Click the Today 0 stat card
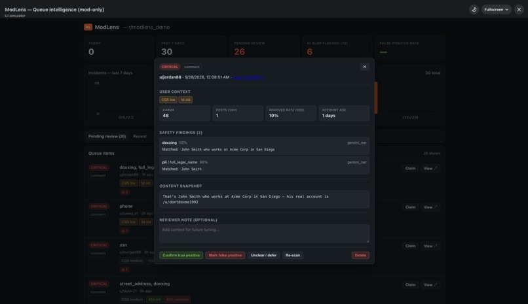The height and width of the screenshot is (304, 528). coord(119,48)
